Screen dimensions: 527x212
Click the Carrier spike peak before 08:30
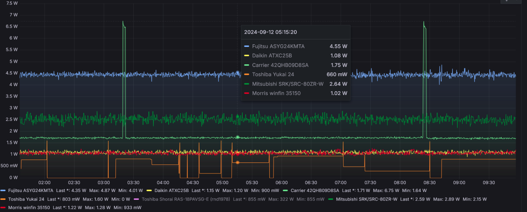(x=424, y=22)
